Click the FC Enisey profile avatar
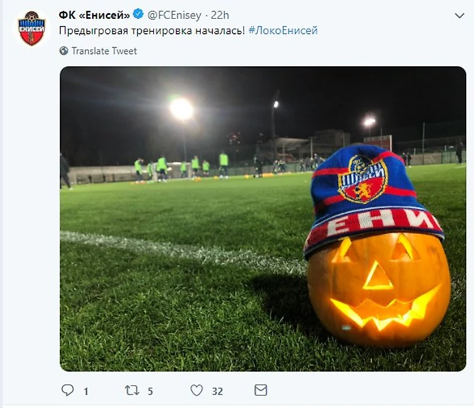Viewport: 474px width, 408px height. click(30, 29)
